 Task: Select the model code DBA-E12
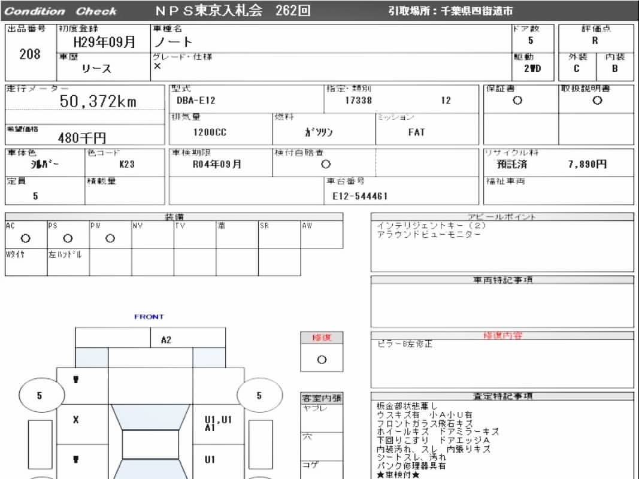196,101
